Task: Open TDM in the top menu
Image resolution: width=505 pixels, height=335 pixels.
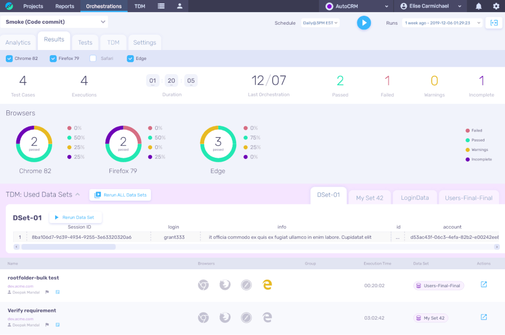Action: 140,6
